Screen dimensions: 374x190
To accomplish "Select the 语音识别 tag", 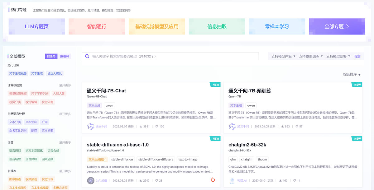I will click(15, 151).
